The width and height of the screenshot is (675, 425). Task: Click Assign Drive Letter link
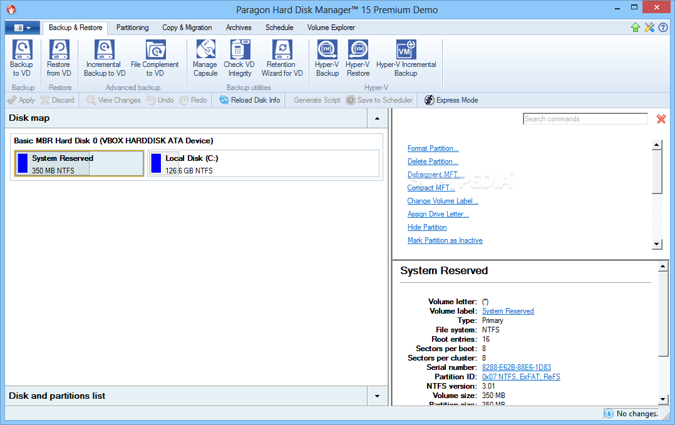(x=438, y=214)
